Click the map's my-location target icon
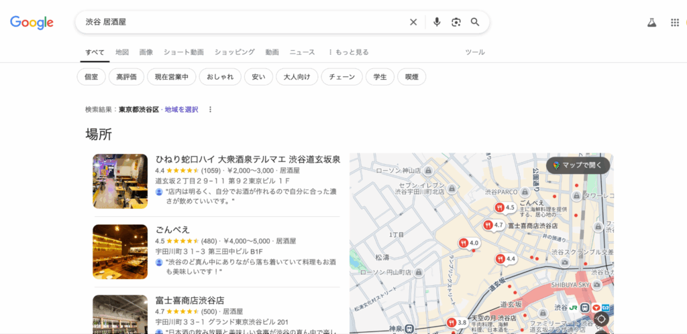The image size is (687, 334). pyautogui.click(x=600, y=319)
